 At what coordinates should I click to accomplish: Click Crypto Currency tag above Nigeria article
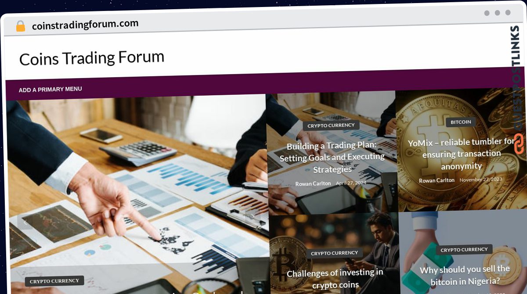[464, 250]
